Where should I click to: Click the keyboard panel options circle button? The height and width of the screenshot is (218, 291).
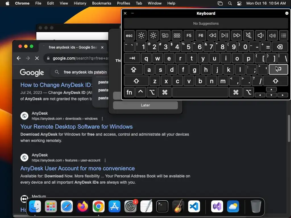287,13
